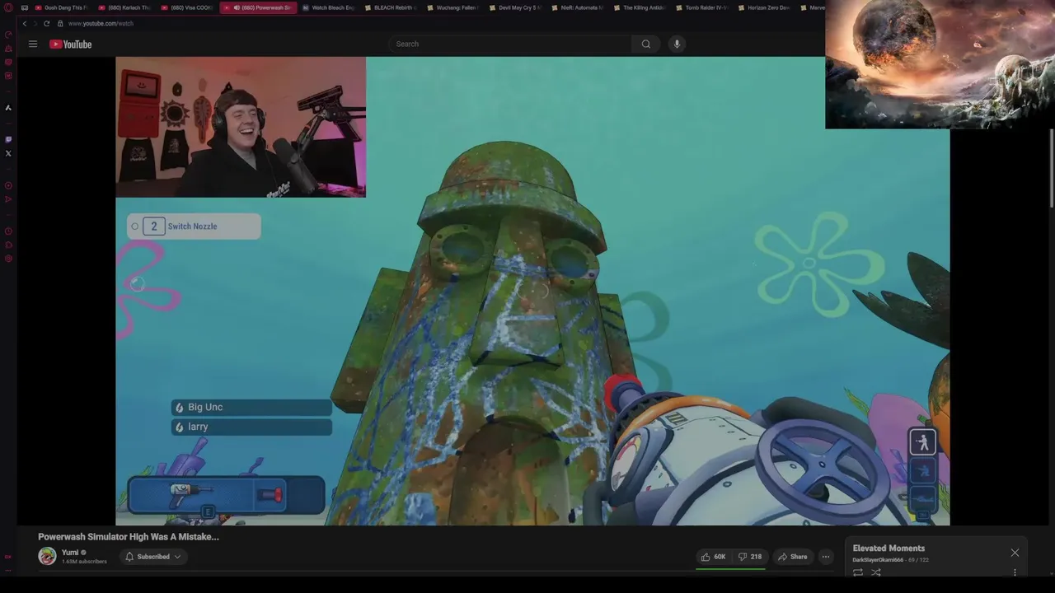This screenshot has width=1055, height=593.
Task: Open the extensions cube sidebar icon
Action: (8, 245)
